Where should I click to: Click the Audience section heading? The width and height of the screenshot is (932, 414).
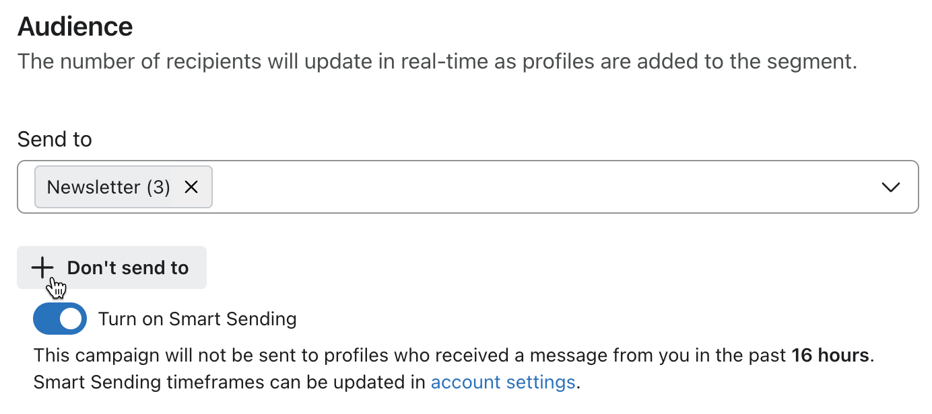(75, 27)
